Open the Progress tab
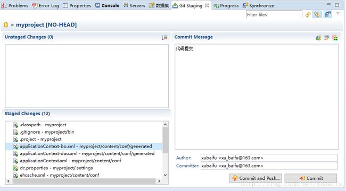The height and width of the screenshot is (191, 346). pyautogui.click(x=226, y=6)
